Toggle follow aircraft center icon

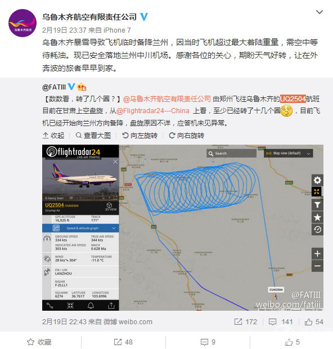tap(70, 306)
